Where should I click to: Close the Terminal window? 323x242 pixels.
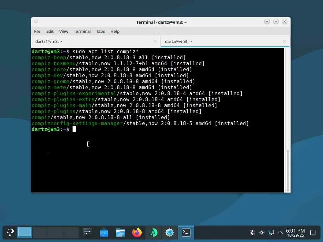click(x=285, y=22)
